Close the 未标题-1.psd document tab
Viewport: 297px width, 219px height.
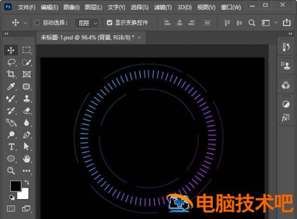click(x=139, y=38)
